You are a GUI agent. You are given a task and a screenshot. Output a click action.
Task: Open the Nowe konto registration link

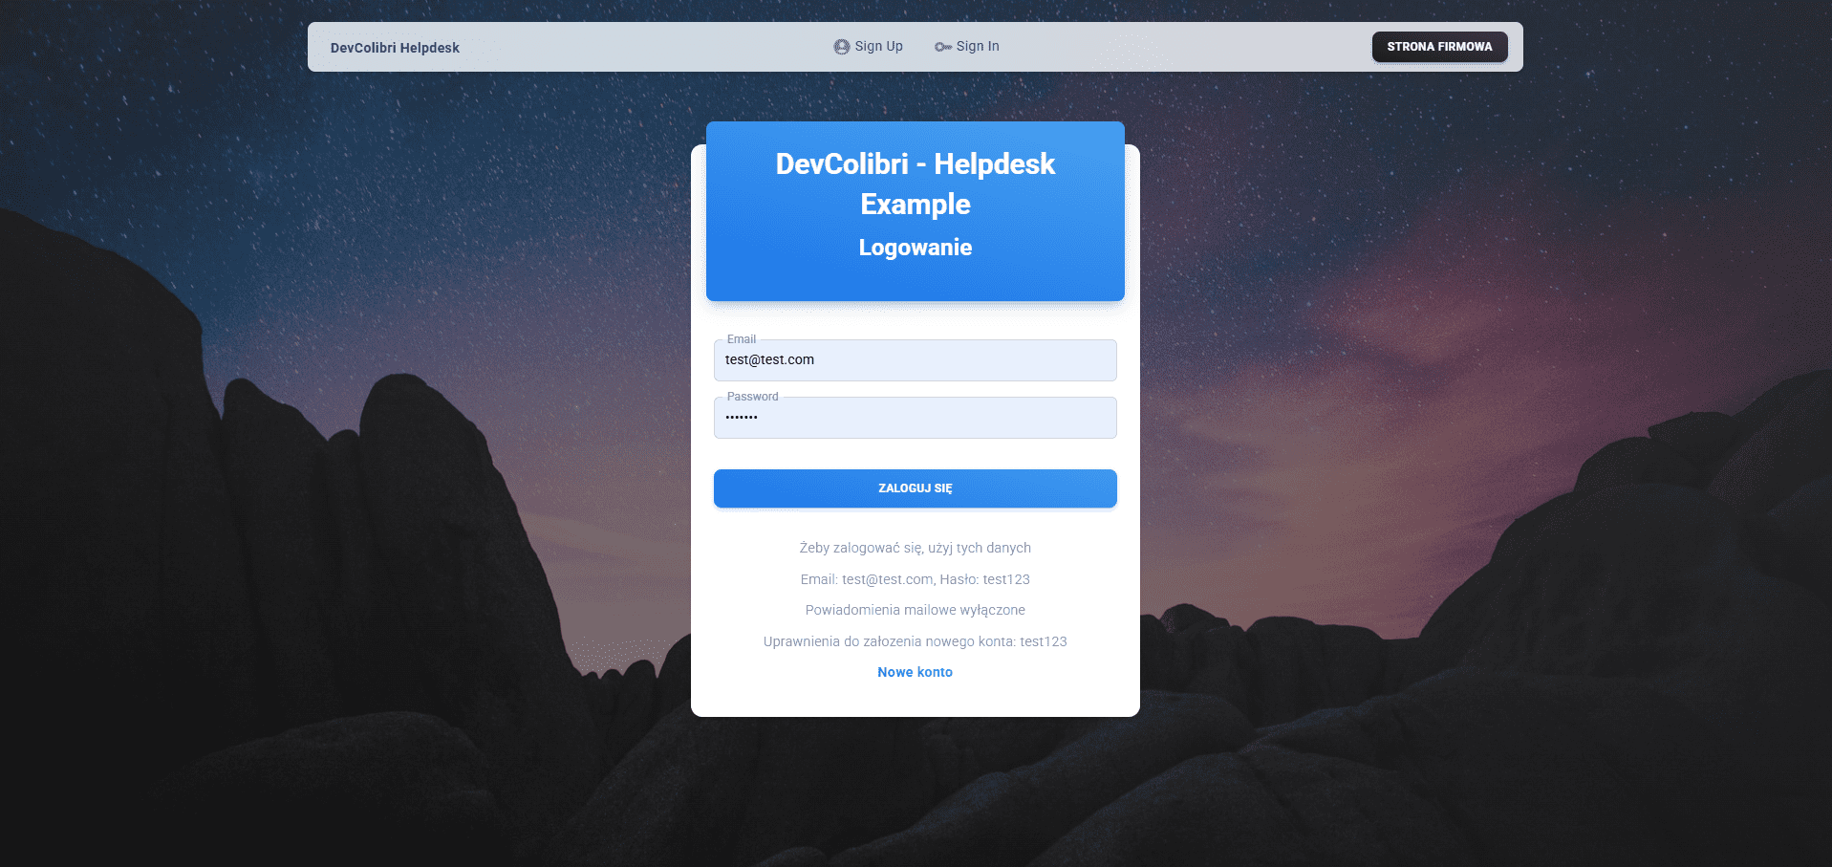915,672
